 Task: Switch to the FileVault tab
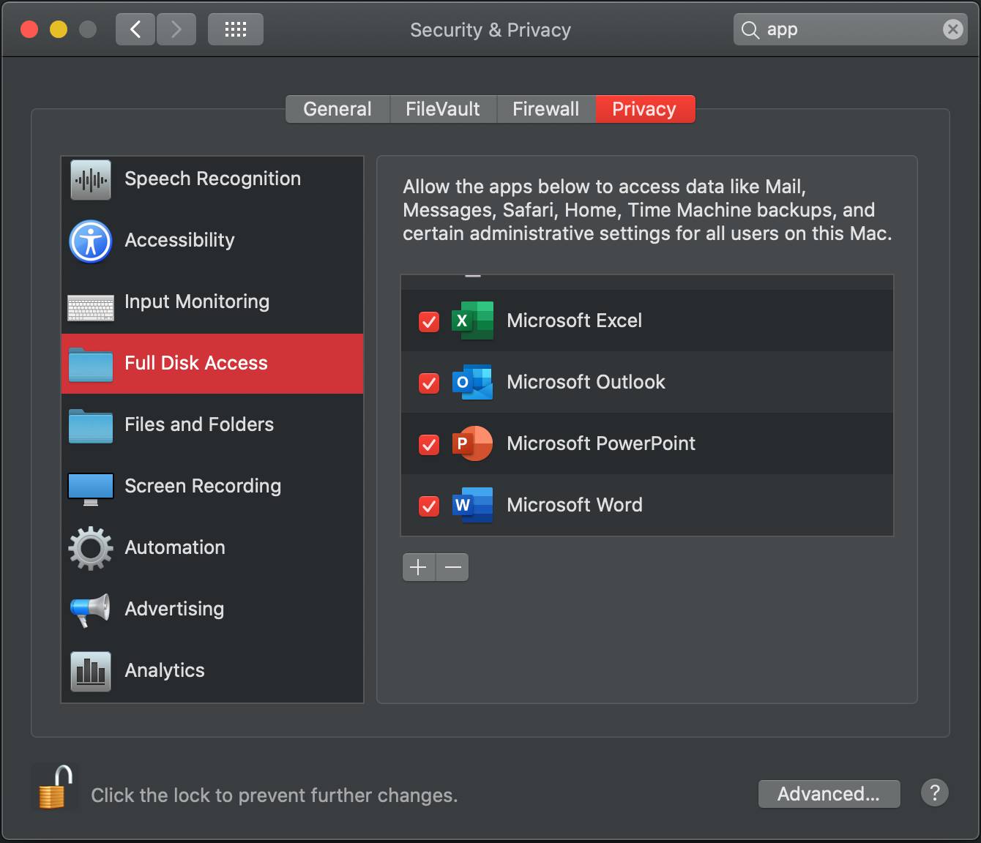443,108
